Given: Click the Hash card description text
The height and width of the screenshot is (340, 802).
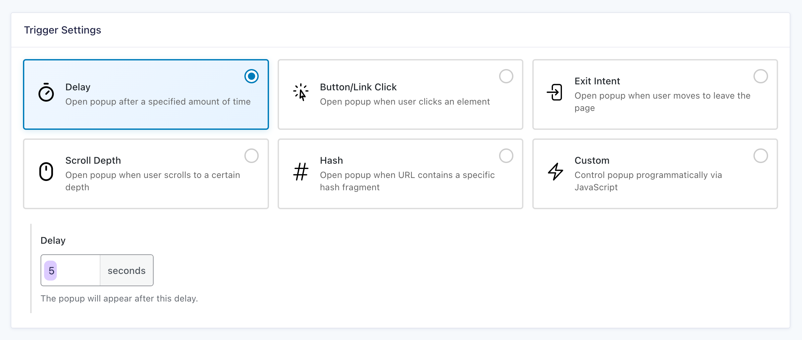Looking at the screenshot, I should (x=407, y=181).
